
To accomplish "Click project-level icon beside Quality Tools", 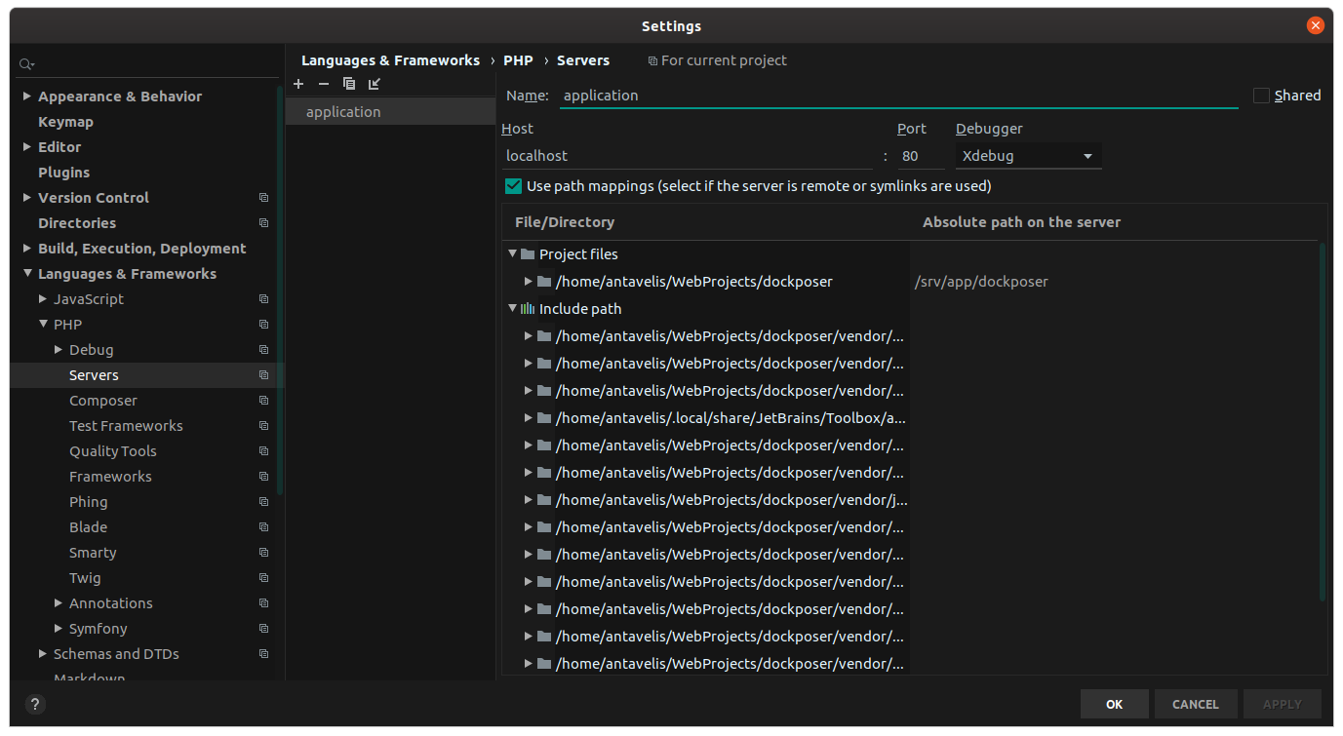I will point(263,451).
